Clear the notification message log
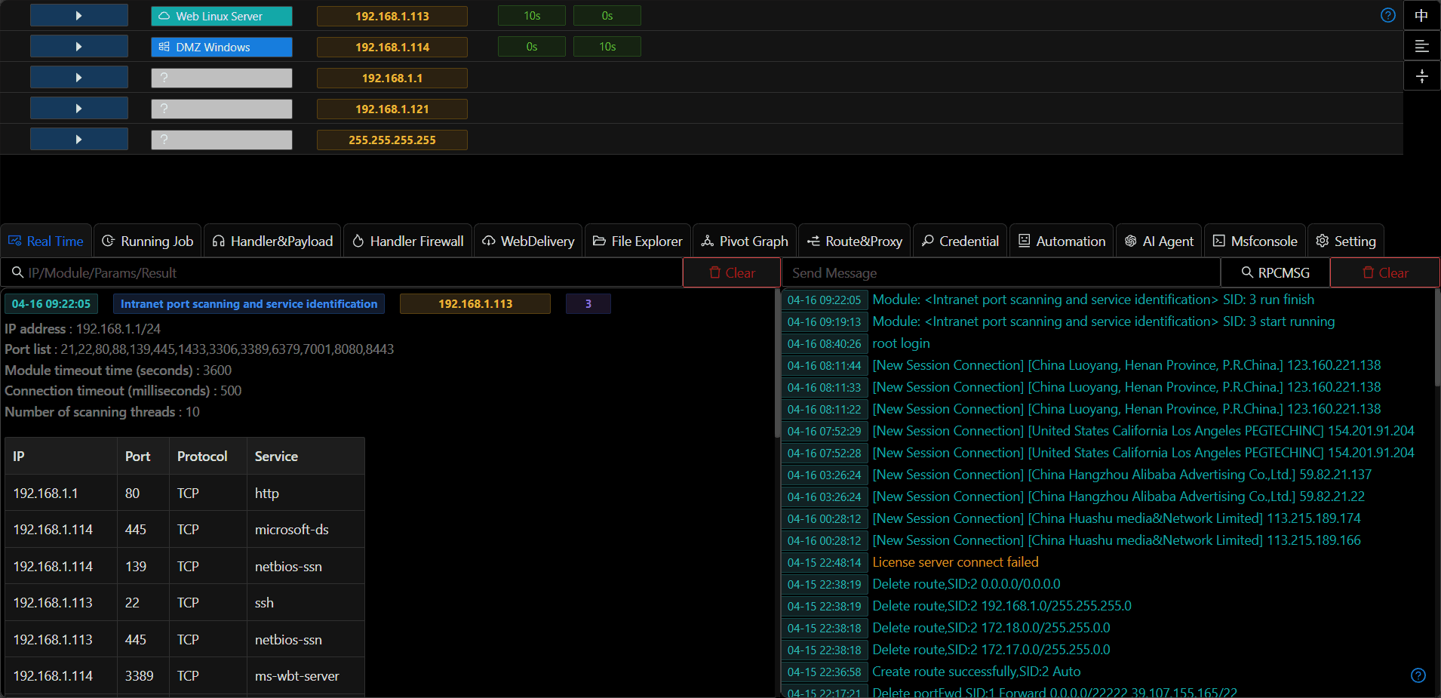1441x698 pixels. pyautogui.click(x=1384, y=273)
